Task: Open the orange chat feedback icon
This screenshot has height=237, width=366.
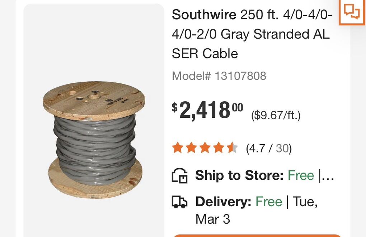Action: tap(352, 11)
